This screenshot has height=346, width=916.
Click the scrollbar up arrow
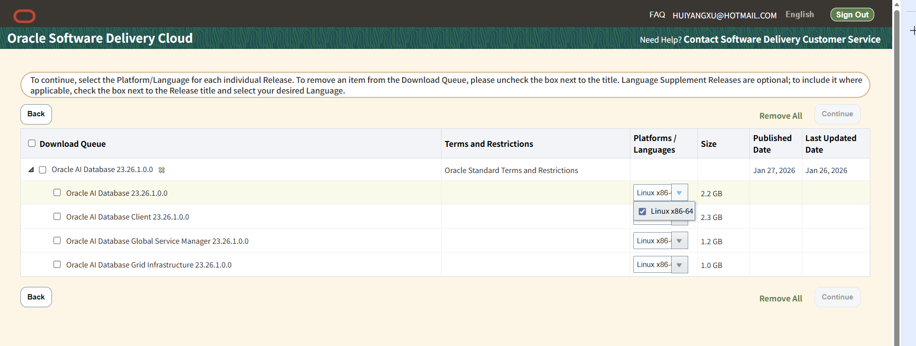[x=897, y=4]
